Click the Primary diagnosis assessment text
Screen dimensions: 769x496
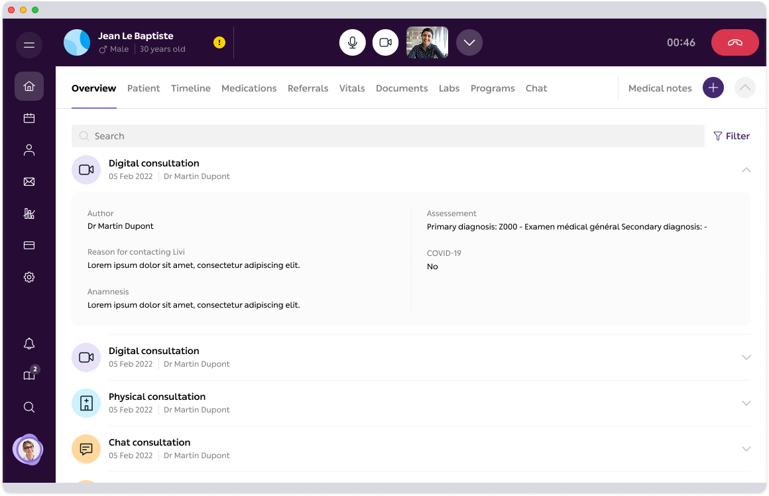pos(566,227)
